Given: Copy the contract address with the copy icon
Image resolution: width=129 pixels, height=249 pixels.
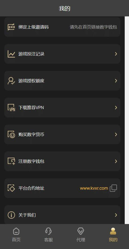Looking at the screenshot, I should [113, 188].
